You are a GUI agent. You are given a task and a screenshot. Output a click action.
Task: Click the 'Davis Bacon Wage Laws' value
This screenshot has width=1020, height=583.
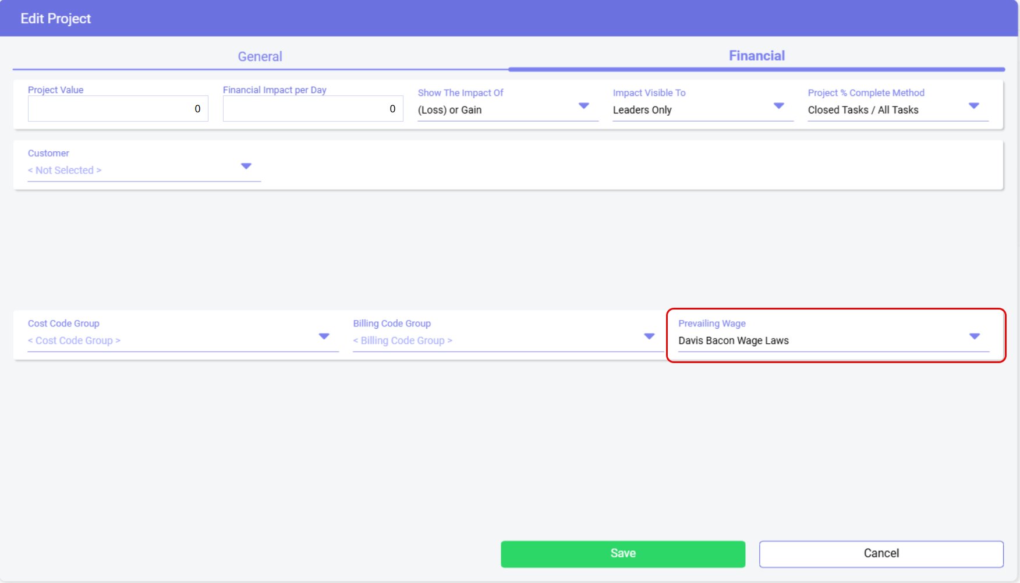click(733, 341)
